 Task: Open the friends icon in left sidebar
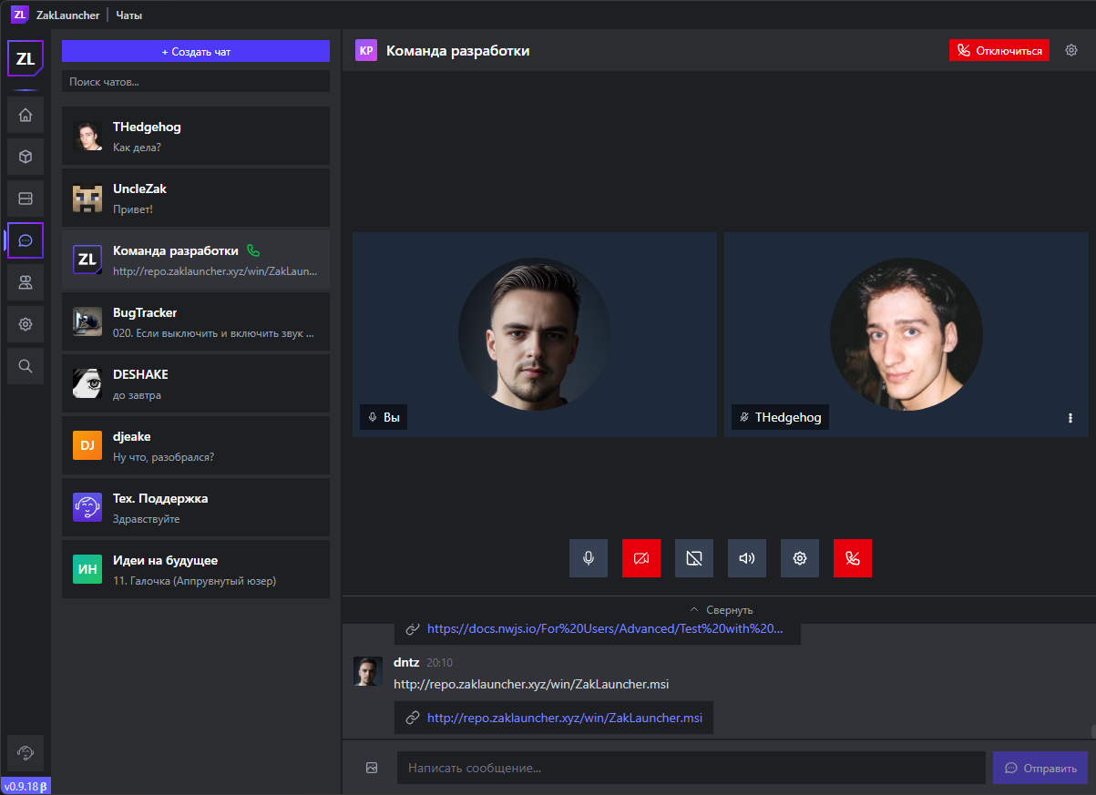26,282
